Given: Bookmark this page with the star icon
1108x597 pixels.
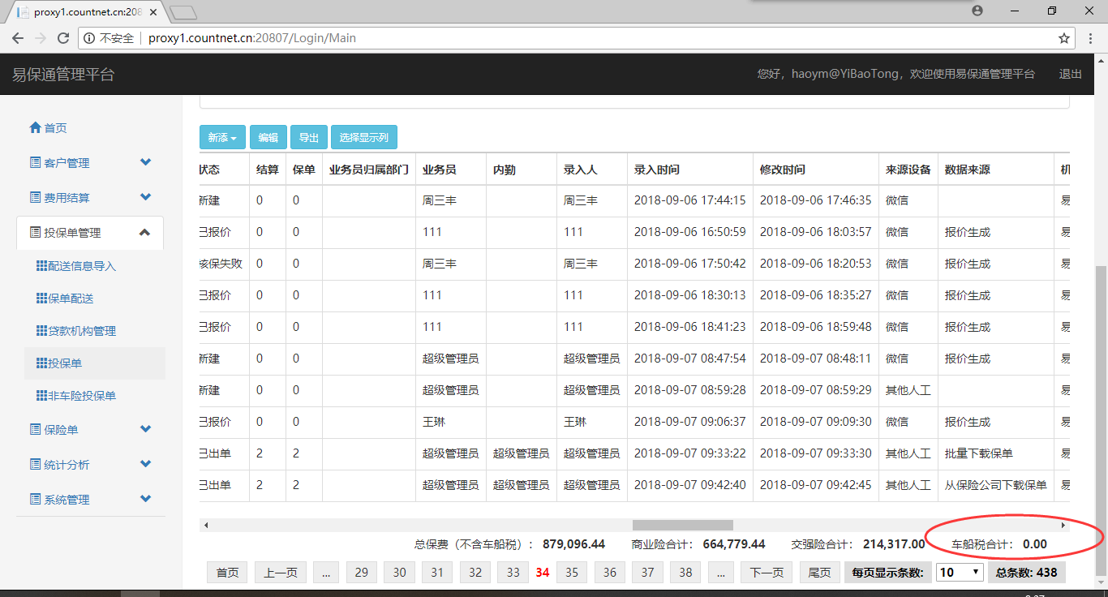Looking at the screenshot, I should tap(1064, 38).
